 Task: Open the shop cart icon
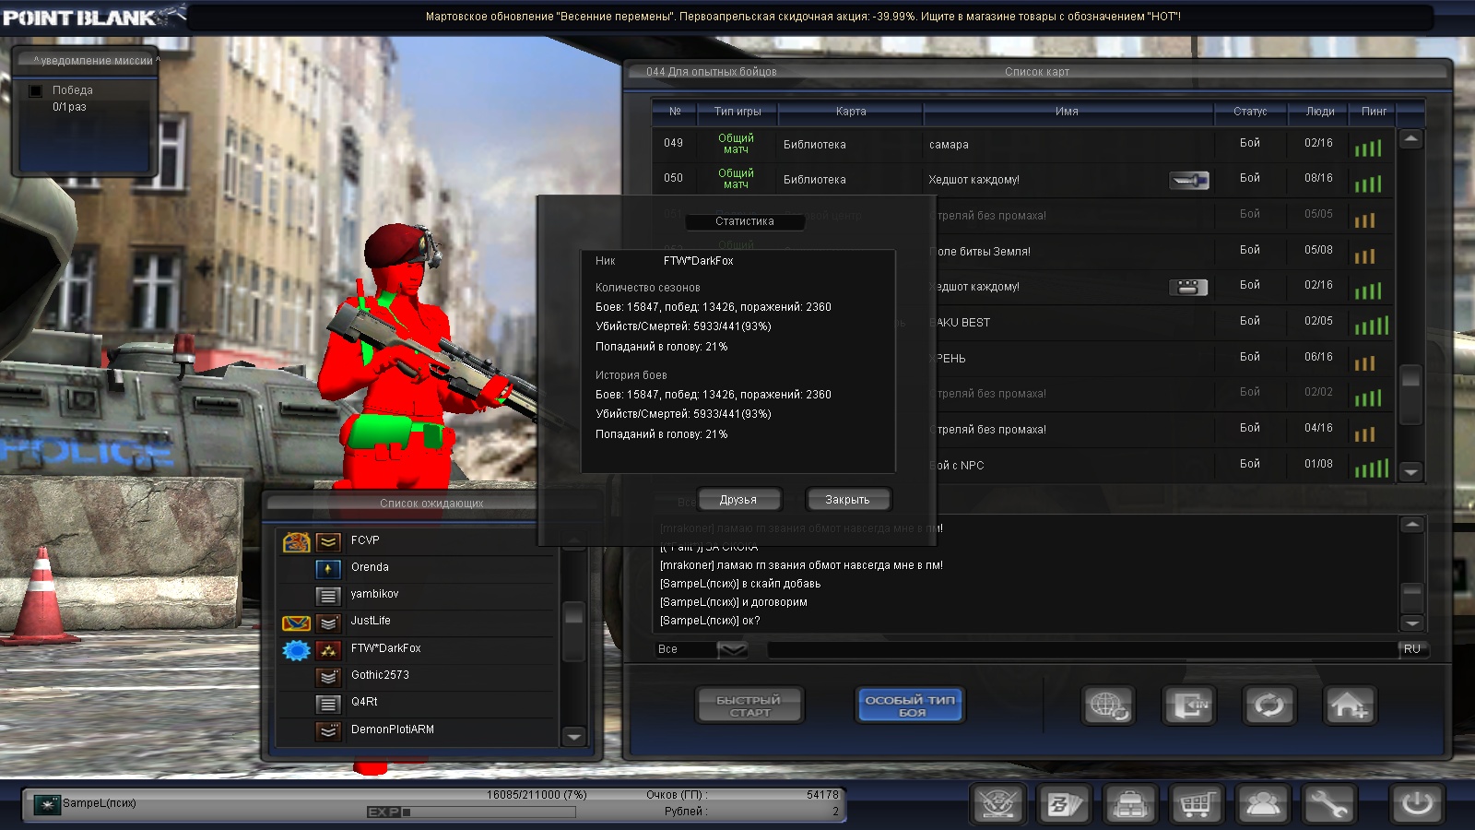click(x=1196, y=805)
